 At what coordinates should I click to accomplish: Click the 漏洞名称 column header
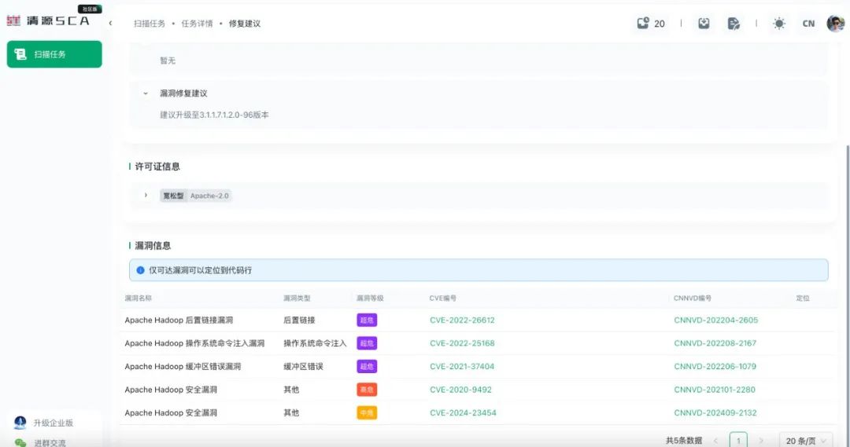click(x=139, y=299)
